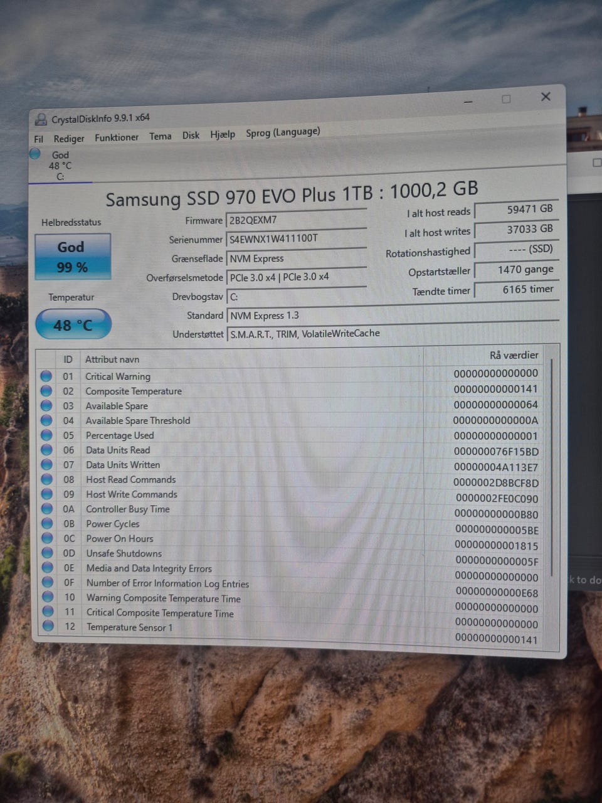Click the status icon for Data Units Written
Image resolution: width=602 pixels, height=803 pixels.
coord(46,464)
